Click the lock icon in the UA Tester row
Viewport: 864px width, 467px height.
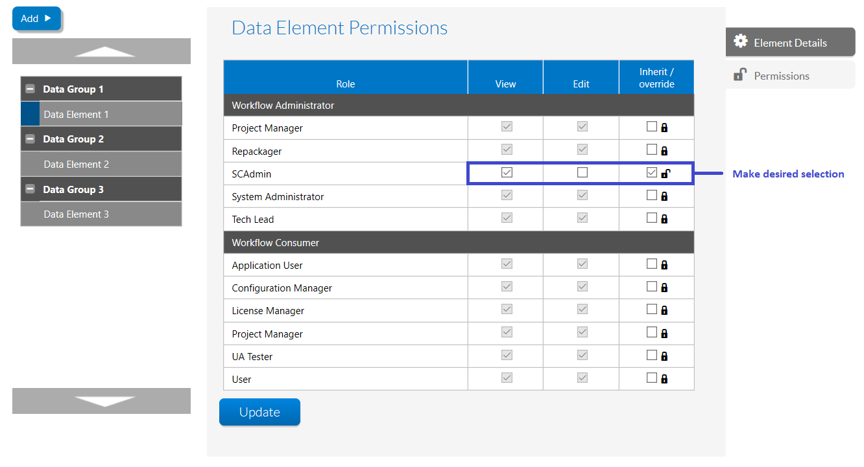pos(664,356)
